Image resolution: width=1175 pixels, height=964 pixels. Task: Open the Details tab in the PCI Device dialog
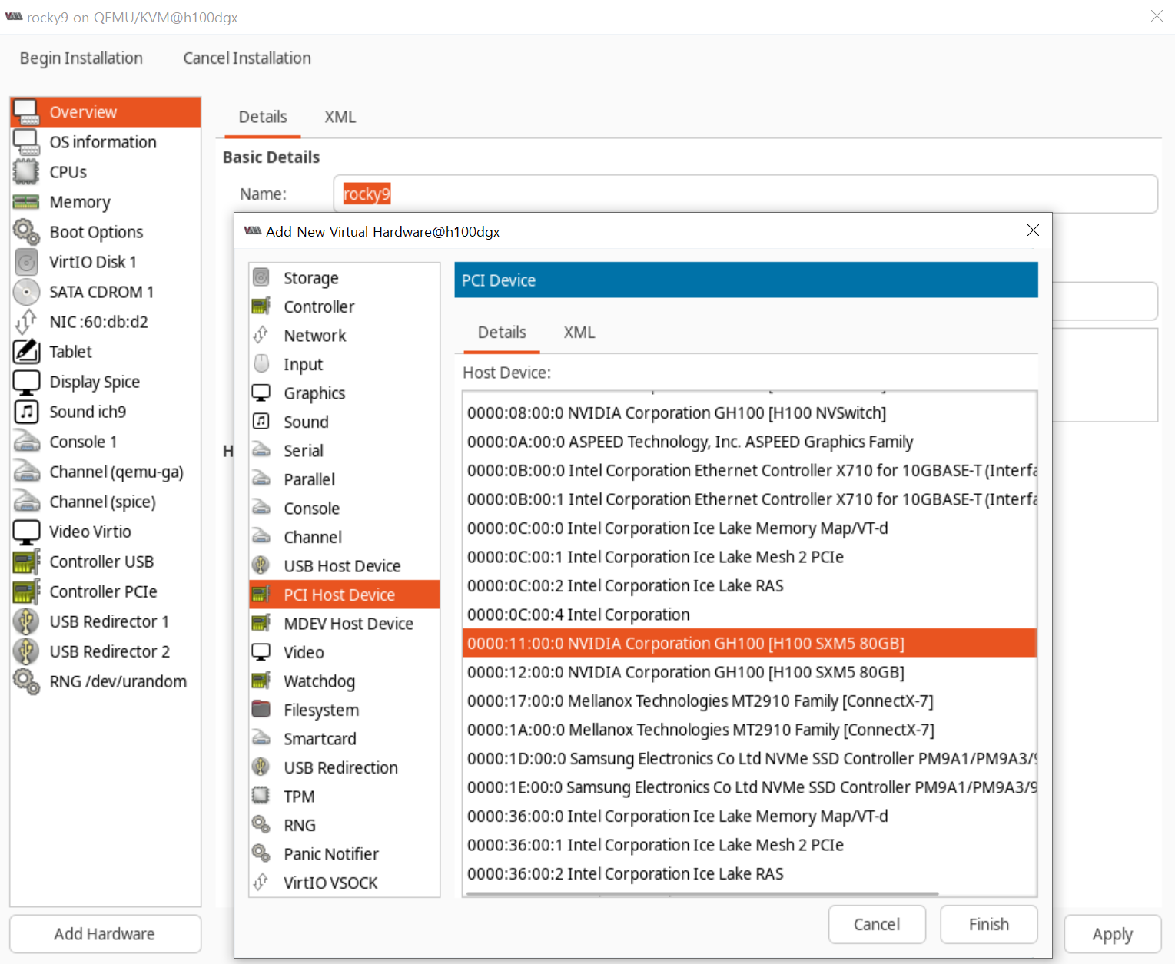[502, 333]
